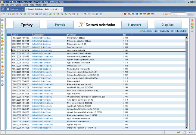Screen dimensions: 196x135
Task: Click the orange up arrow toolbar icon
Action: 62,14
